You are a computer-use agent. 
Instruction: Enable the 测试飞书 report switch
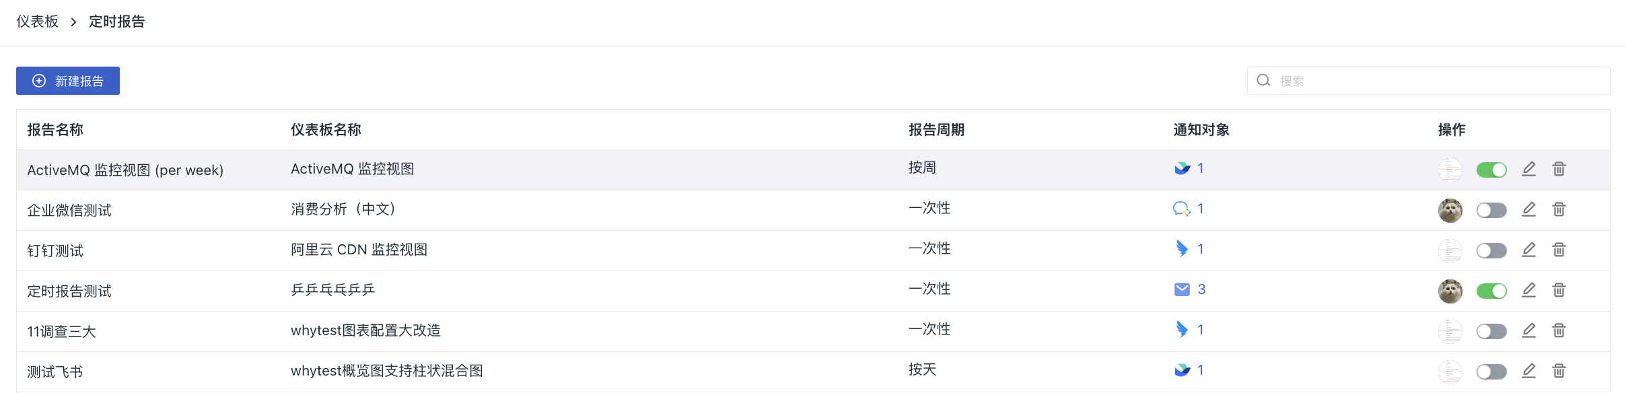coord(1491,371)
